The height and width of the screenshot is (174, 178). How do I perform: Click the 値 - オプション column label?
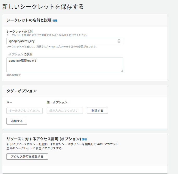point(57,102)
